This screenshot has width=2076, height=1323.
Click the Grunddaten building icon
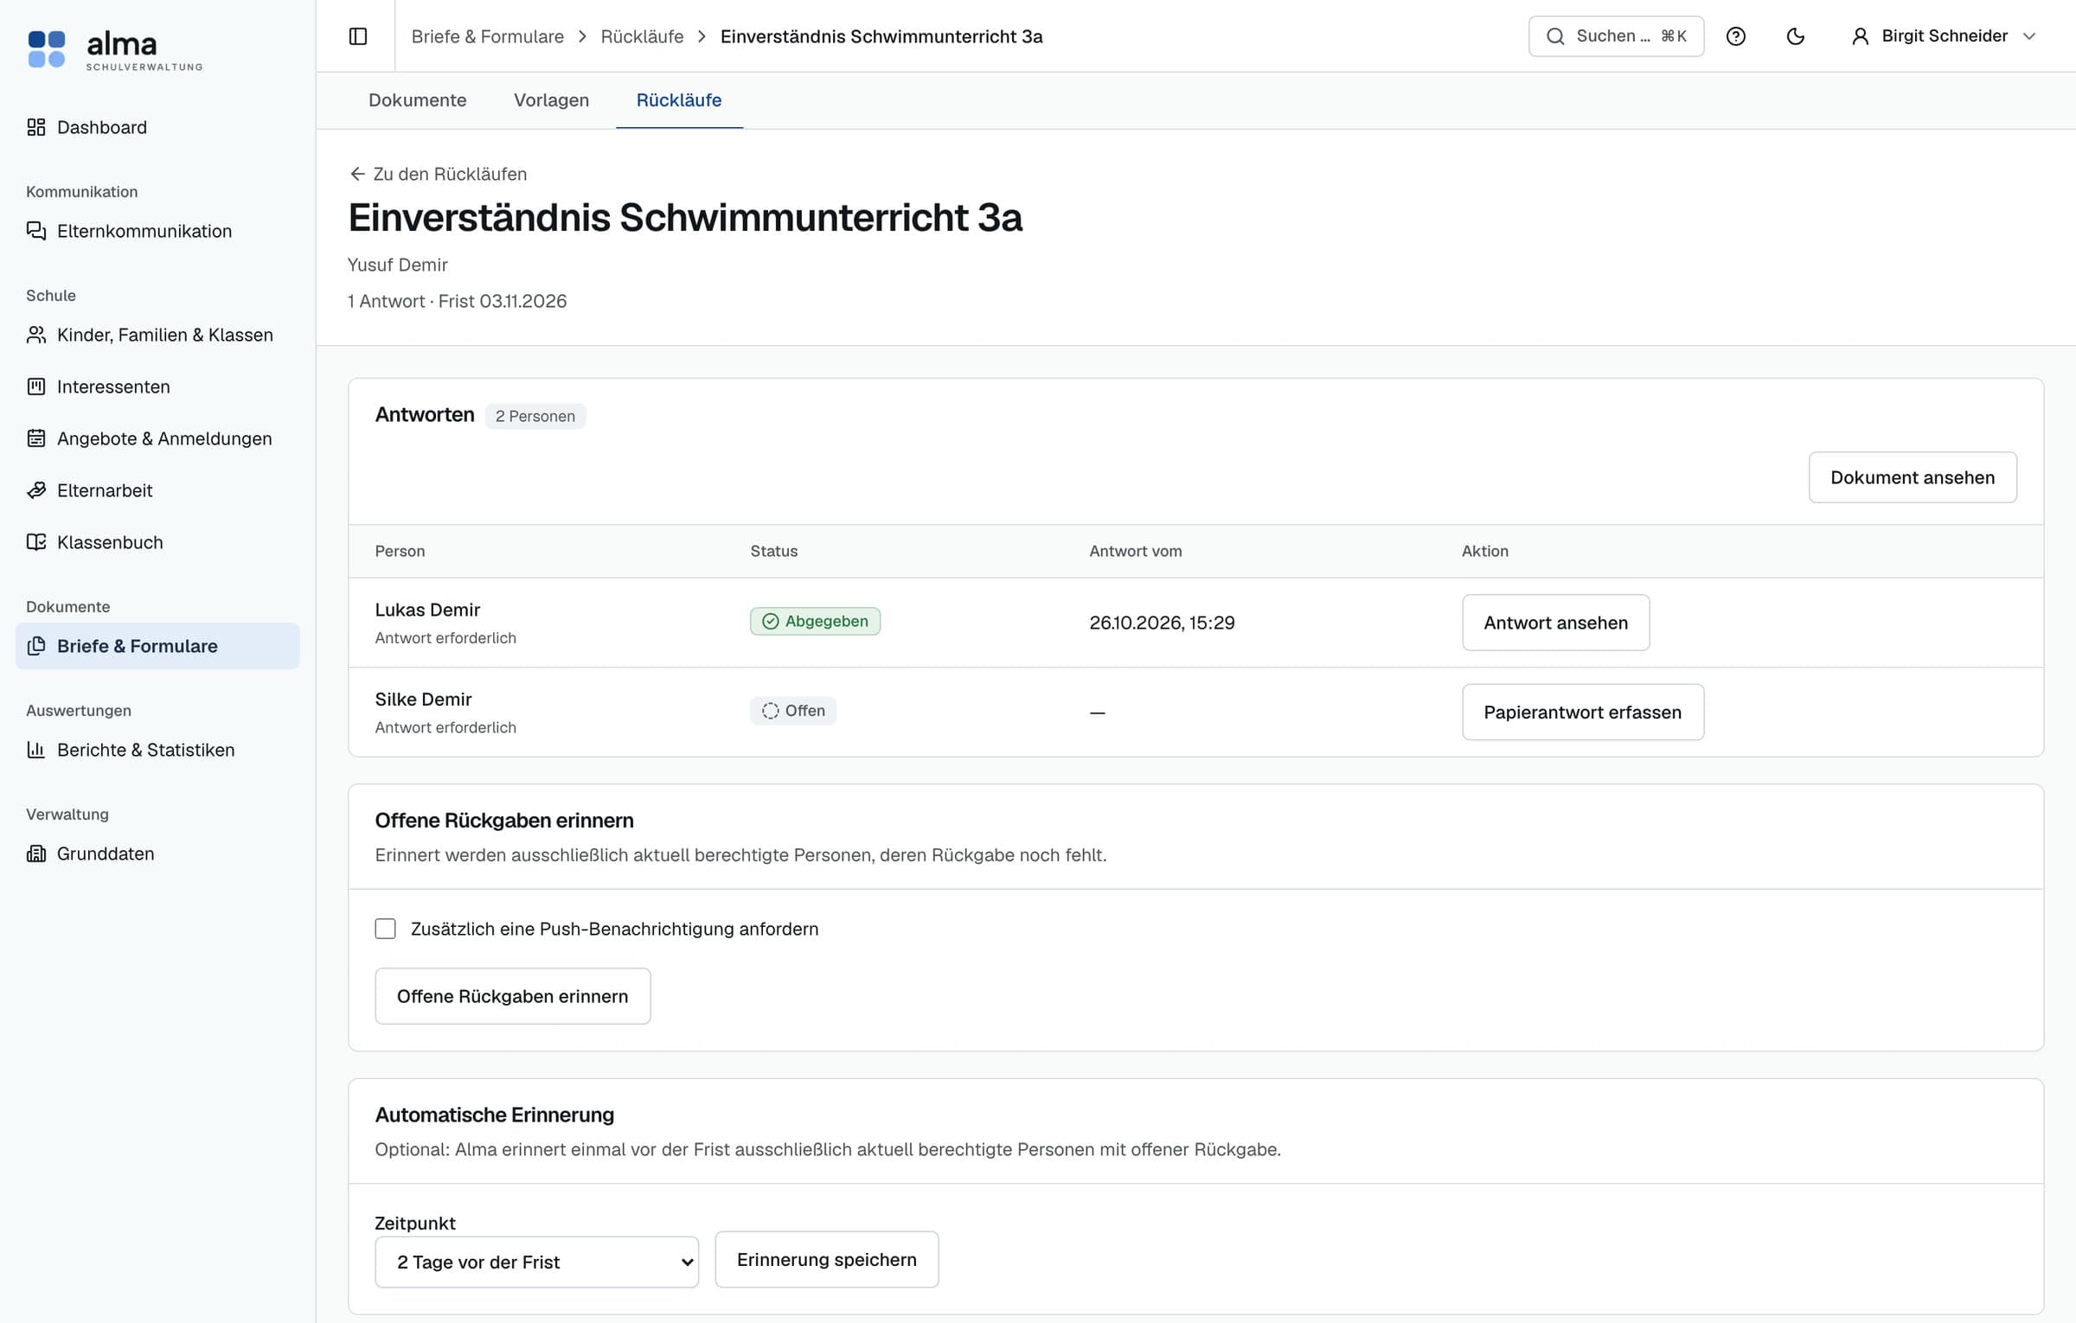pos(36,853)
